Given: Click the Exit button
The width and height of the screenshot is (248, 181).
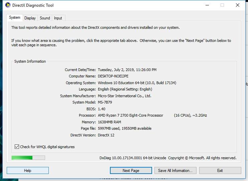Looking at the screenshot, I should 220,171.
